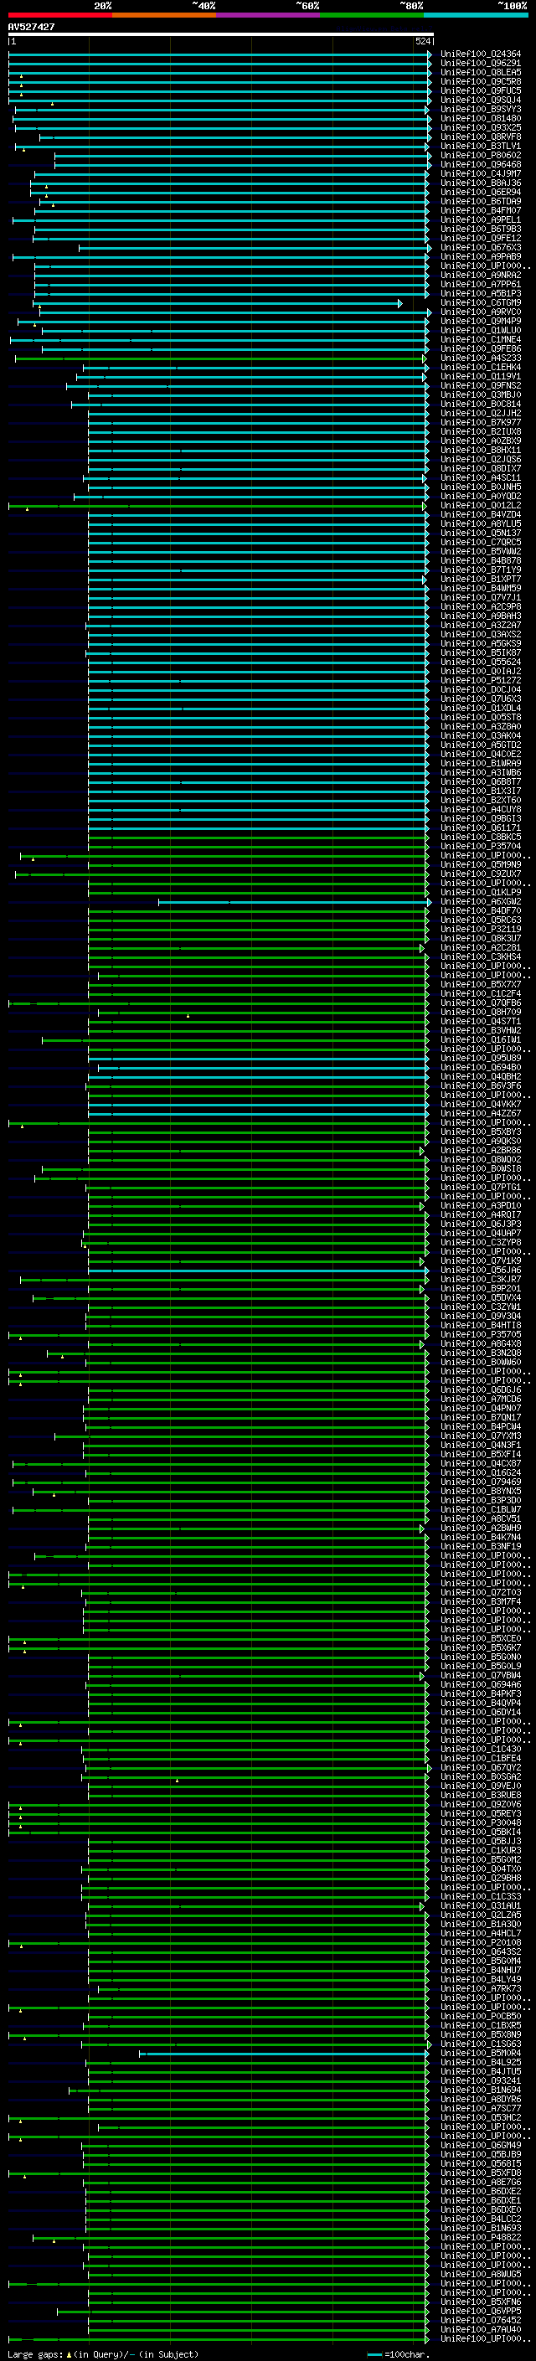Select hit UniRef100_Q012L2
Image resolution: width=536 pixels, height=2361 pixels.
480,506
